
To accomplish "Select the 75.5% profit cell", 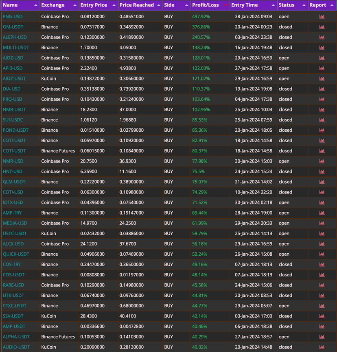I will click(x=198, y=172).
